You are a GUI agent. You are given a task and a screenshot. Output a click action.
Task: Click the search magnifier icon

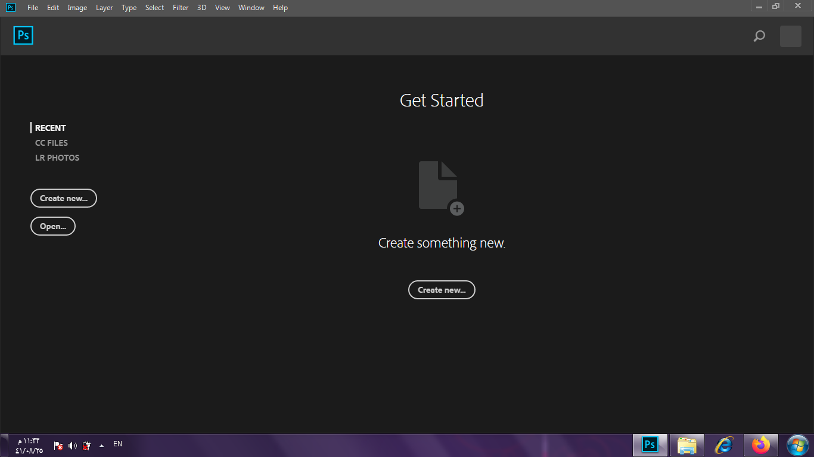coord(759,36)
